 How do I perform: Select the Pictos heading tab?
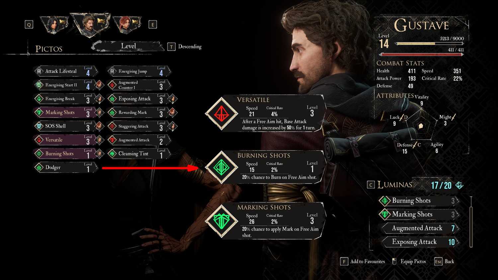coord(49,49)
